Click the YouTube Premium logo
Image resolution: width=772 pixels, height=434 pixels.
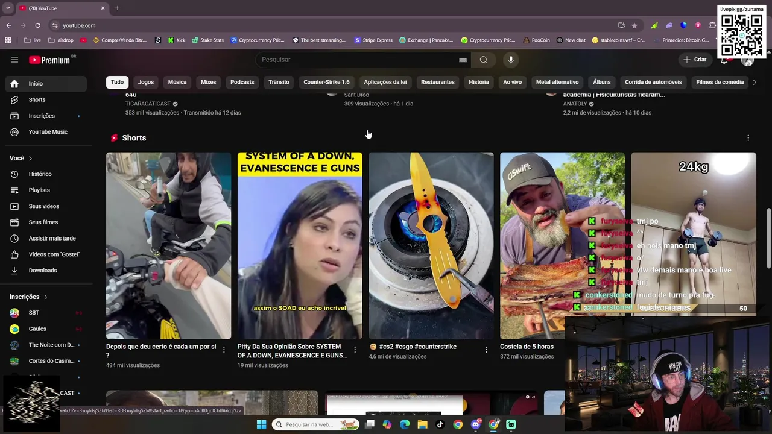coord(51,60)
